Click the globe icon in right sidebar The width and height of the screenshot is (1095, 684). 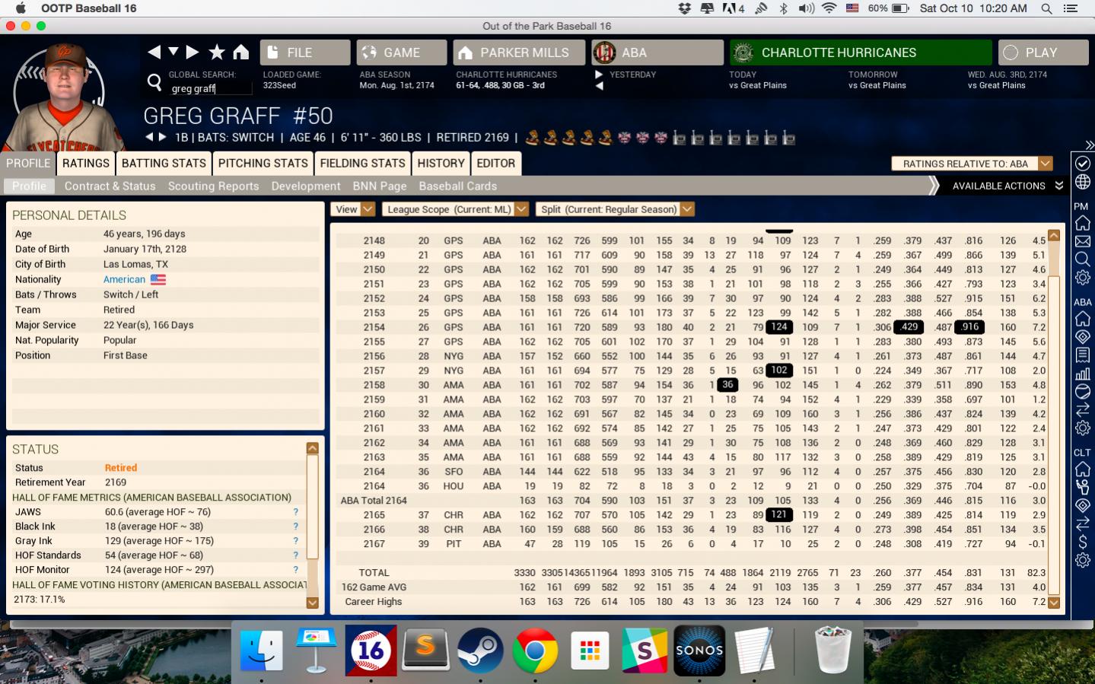point(1082,183)
